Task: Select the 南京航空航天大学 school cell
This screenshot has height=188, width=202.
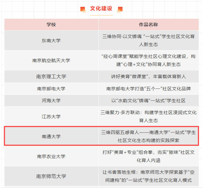Action: (51, 60)
